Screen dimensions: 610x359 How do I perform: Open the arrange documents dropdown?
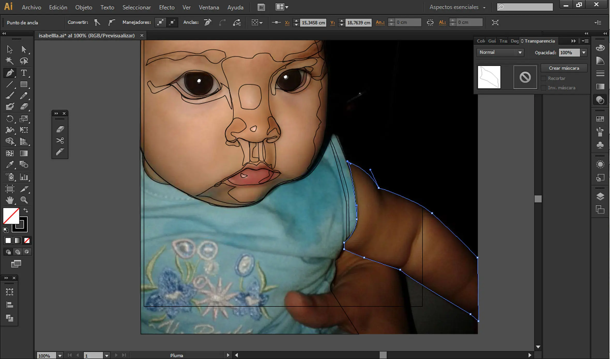[x=282, y=7]
